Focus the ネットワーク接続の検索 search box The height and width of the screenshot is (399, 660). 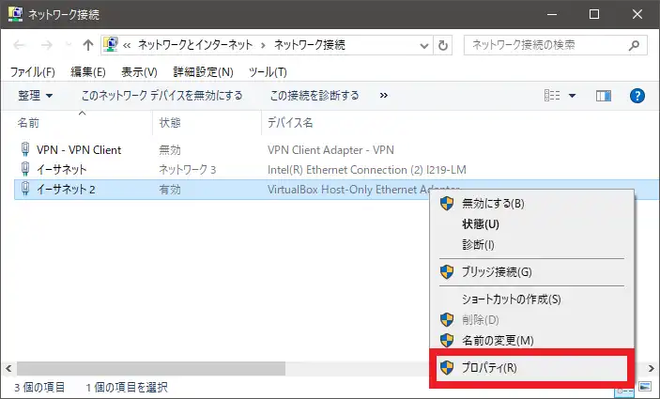click(555, 45)
